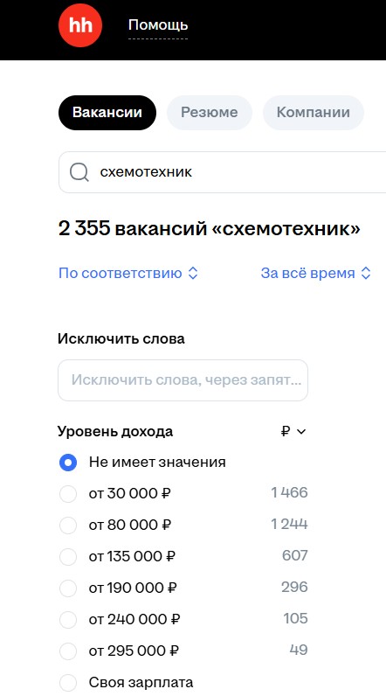Click the magnifier search icon

point(79,172)
